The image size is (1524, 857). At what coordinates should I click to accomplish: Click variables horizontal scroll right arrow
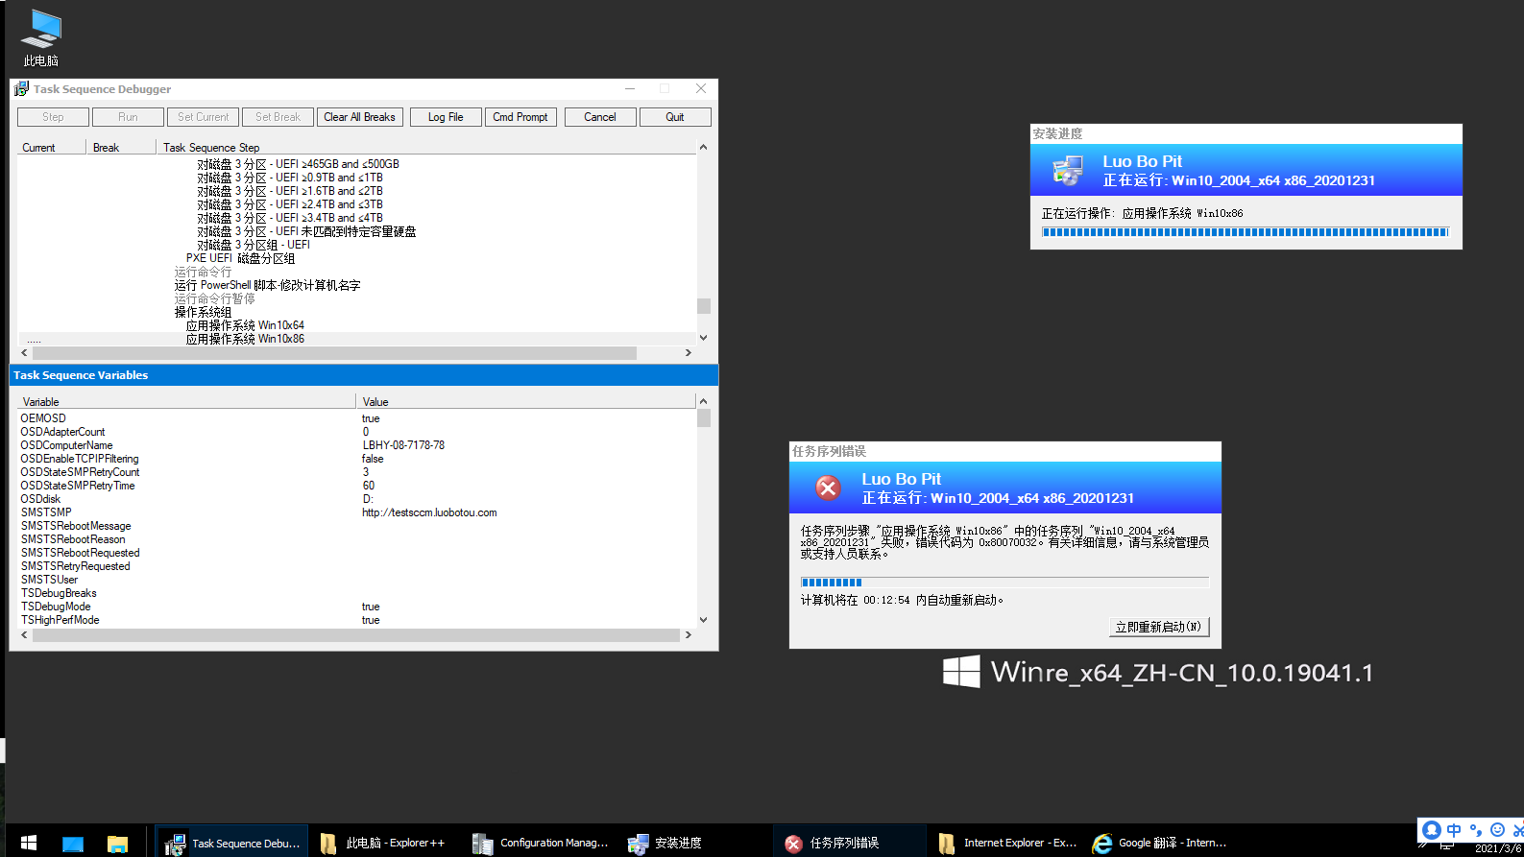click(689, 635)
